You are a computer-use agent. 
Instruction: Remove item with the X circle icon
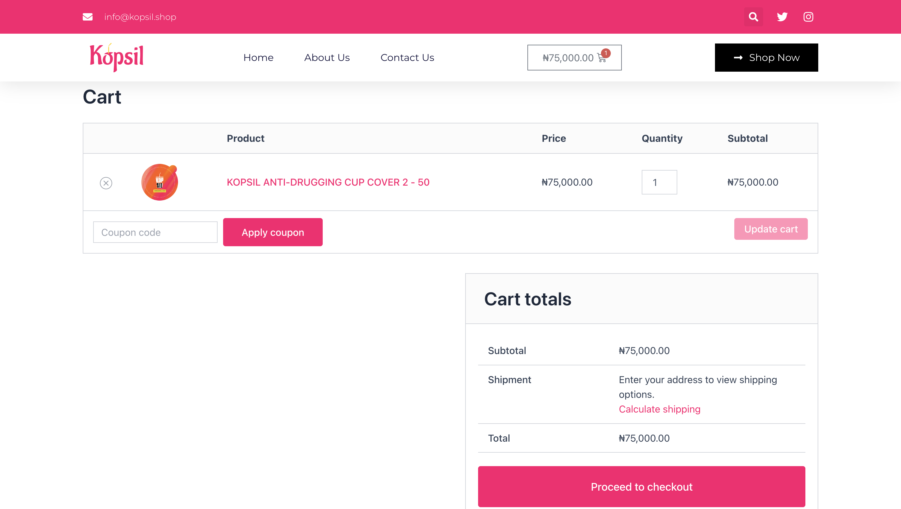tap(106, 183)
